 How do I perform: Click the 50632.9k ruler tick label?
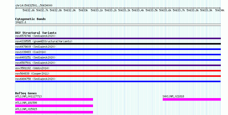(70, 10)
